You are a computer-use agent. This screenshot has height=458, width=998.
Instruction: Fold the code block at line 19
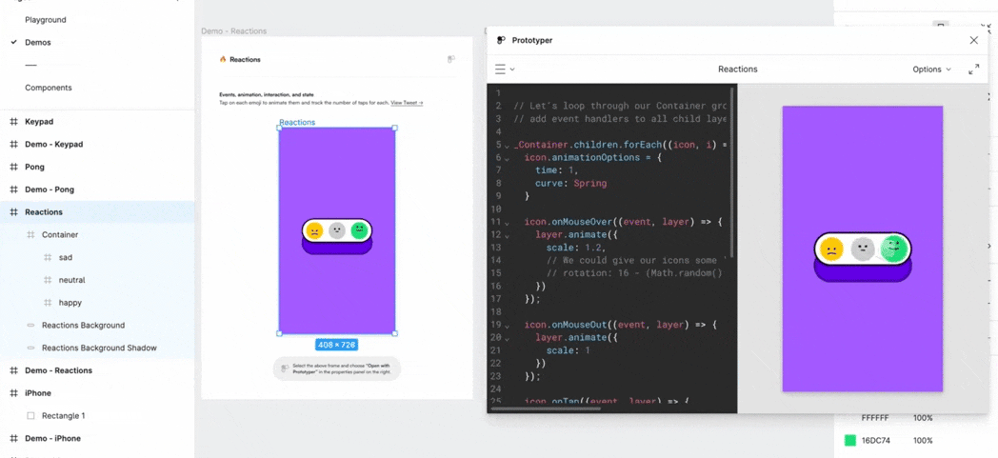(x=507, y=326)
